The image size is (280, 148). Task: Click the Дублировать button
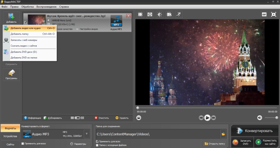(53, 118)
